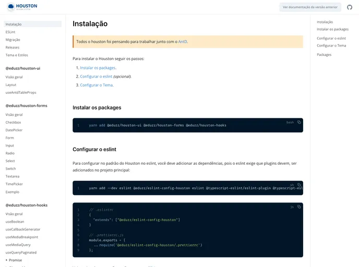This screenshot has height=267, width=359.
Task: Copy the bash yarn add code
Action: [x=299, y=122]
